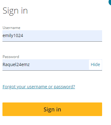Place cursor in Raquel24emz password text
111x125 pixels.
click(x=16, y=65)
